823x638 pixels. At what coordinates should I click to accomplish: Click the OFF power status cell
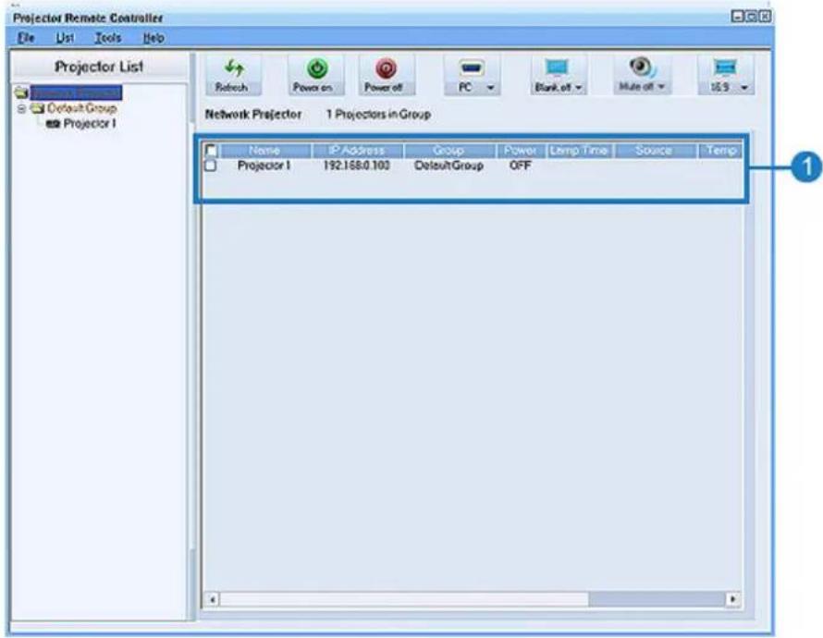tap(520, 166)
